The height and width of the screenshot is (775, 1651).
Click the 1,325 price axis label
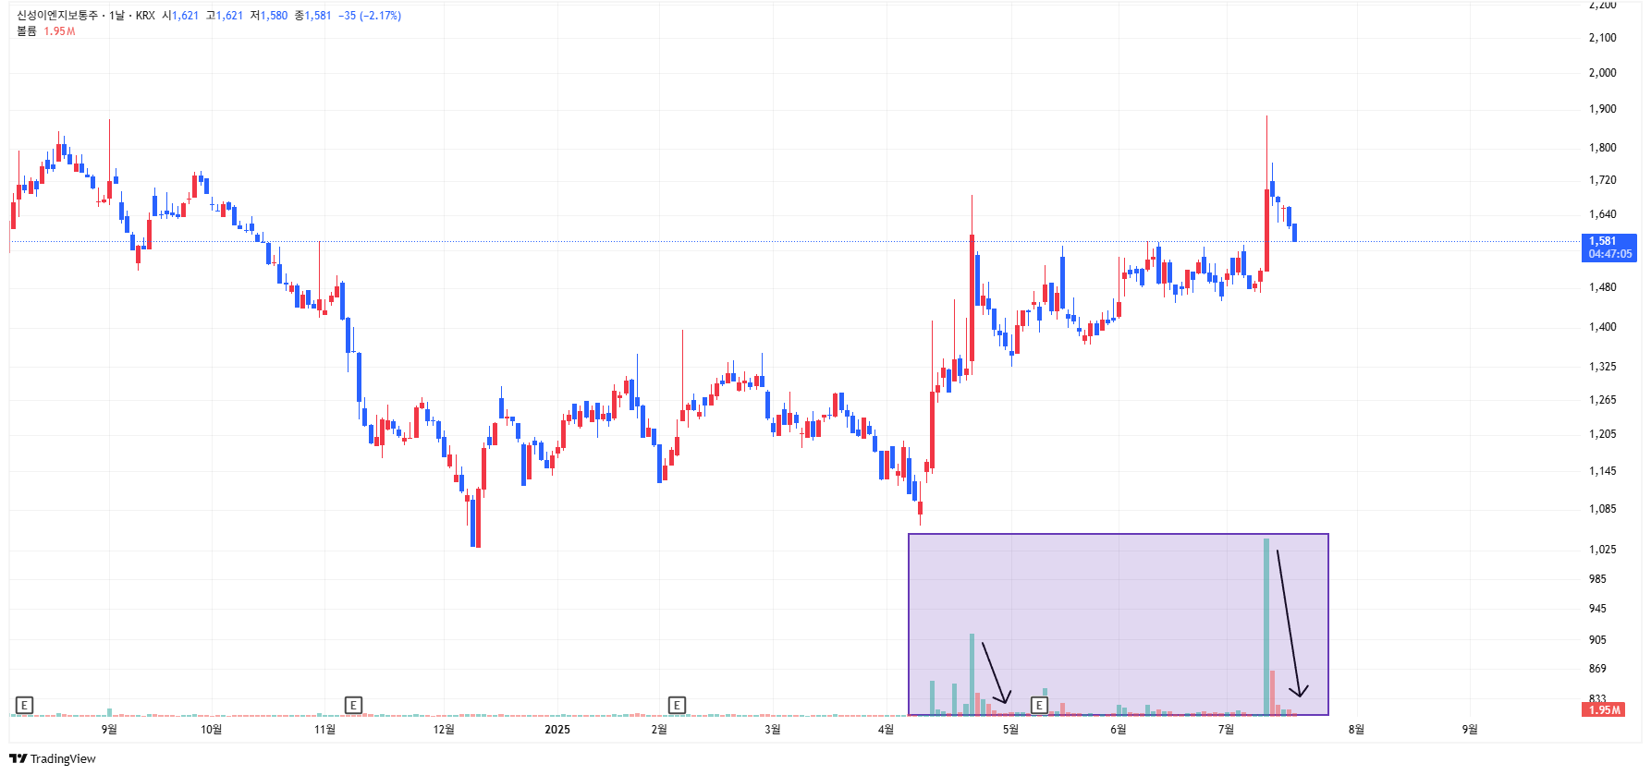point(1603,367)
